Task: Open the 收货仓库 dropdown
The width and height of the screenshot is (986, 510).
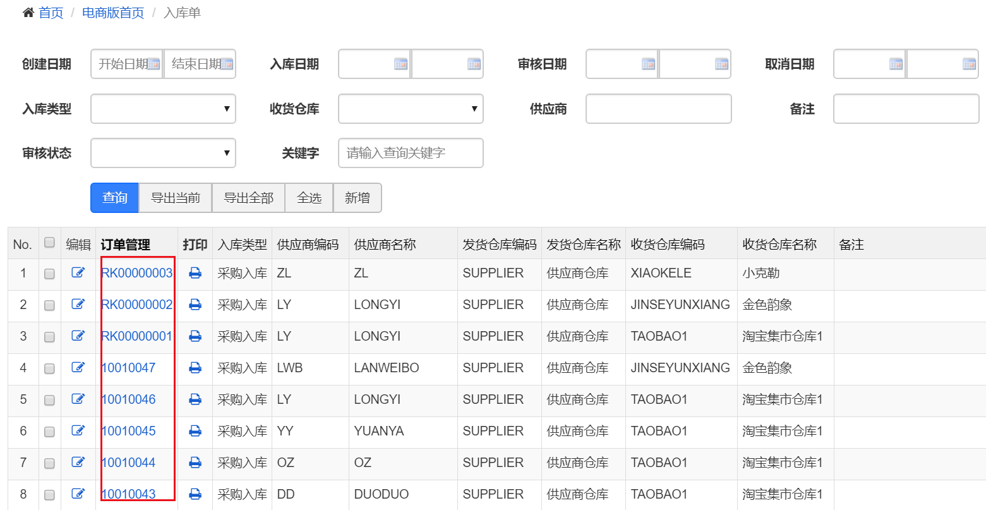Action: 411,109
